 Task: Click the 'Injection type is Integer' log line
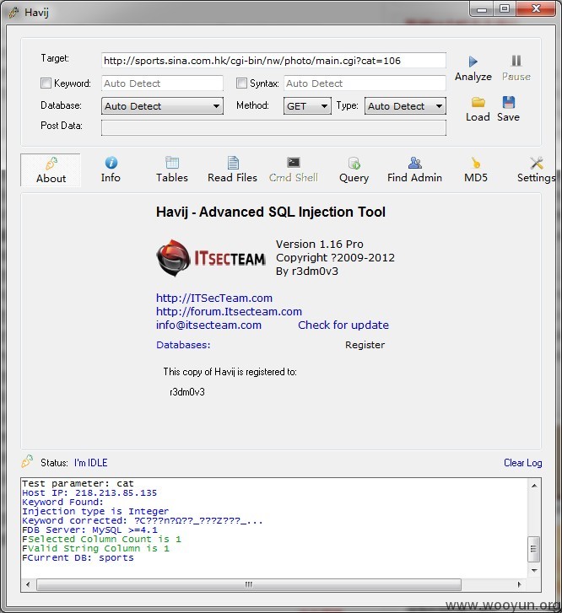click(x=95, y=511)
